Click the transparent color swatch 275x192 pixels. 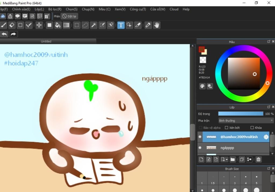tap(203, 60)
